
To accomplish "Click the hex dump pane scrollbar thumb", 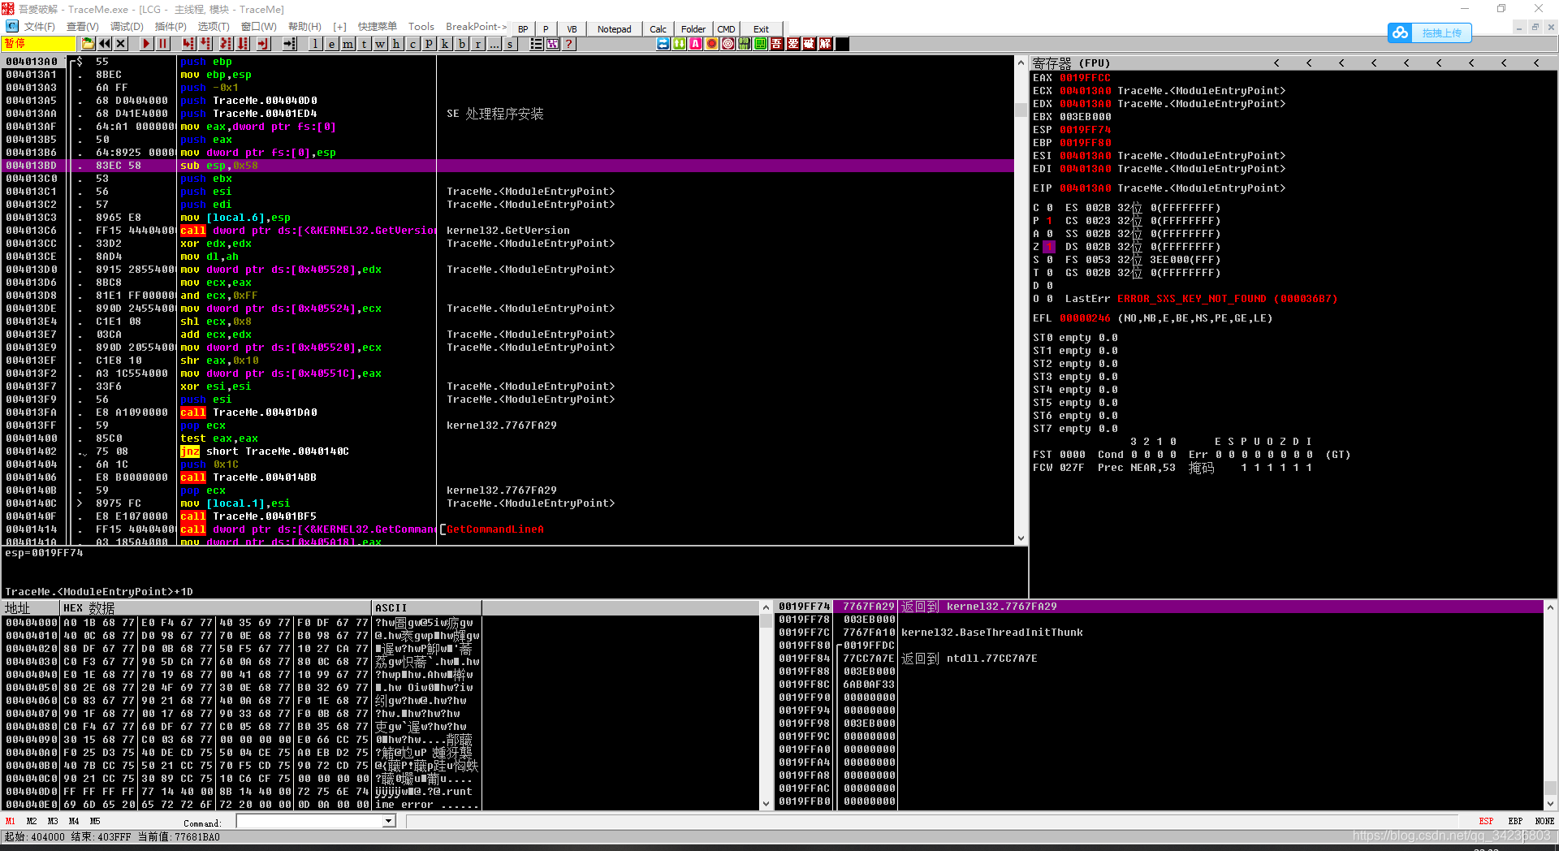I will pyautogui.click(x=766, y=621).
